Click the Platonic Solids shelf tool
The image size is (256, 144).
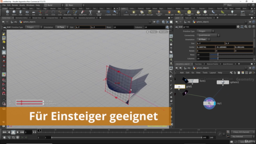(99, 13)
